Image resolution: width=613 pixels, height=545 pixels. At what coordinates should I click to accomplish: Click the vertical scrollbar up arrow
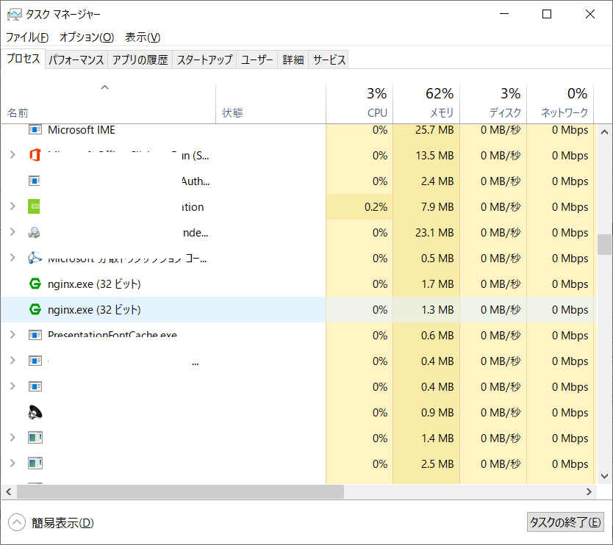click(604, 132)
